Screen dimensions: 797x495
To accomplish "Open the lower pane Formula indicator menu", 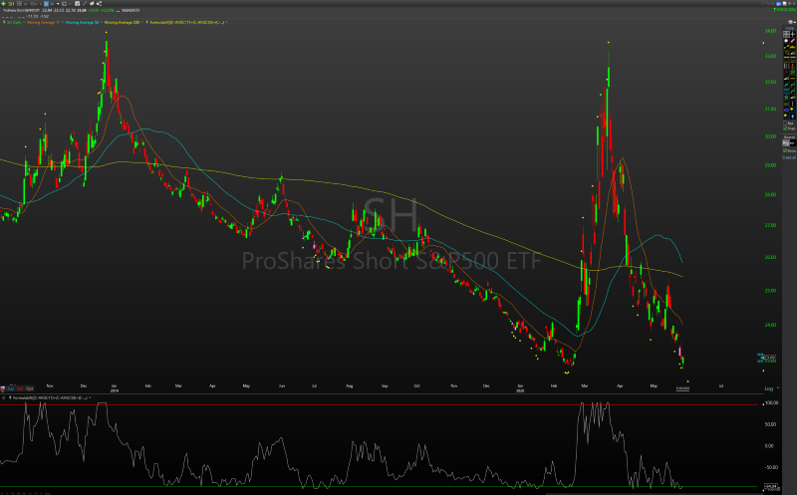I will (50, 398).
